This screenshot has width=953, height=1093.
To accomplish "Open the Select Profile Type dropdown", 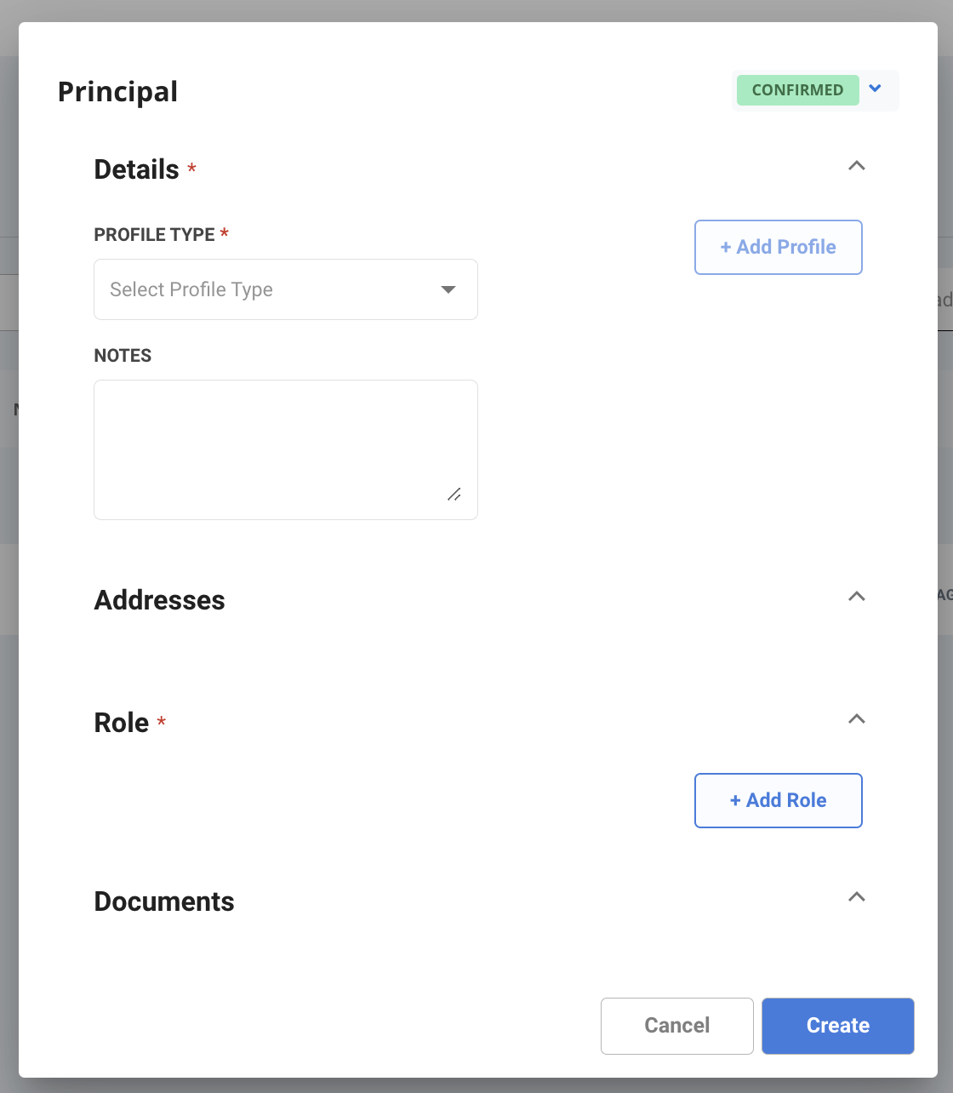I will pos(285,289).
